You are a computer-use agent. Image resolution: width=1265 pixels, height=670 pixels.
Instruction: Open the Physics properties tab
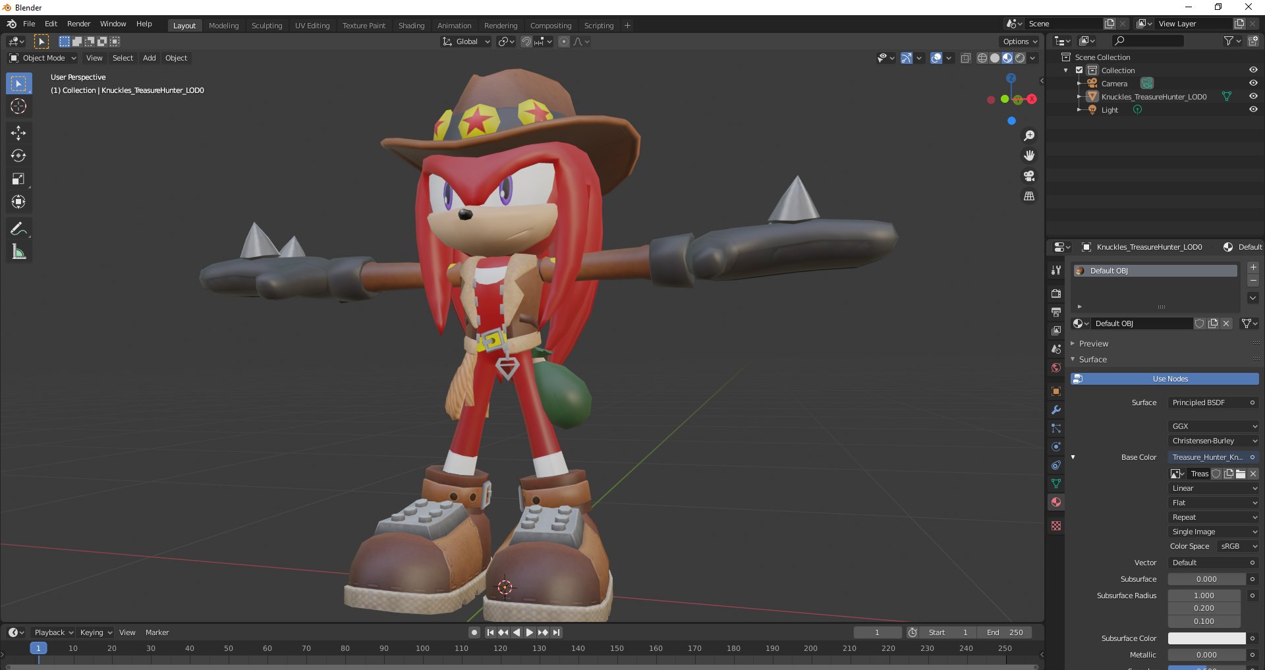pos(1056,447)
